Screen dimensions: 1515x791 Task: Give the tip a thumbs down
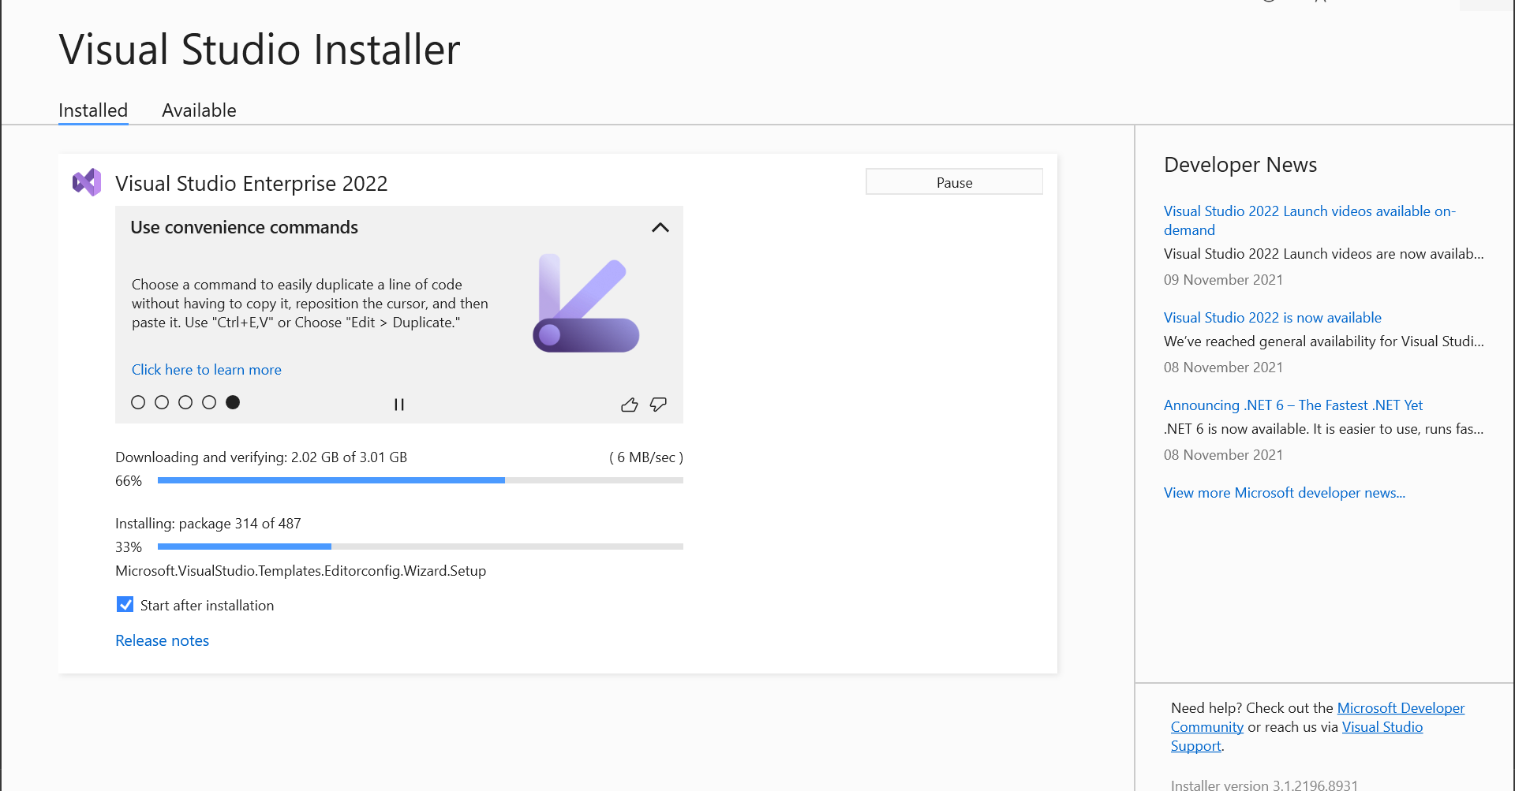pos(658,405)
